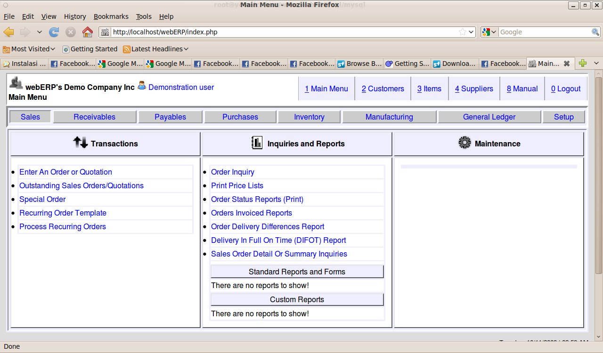Click the browser Back arrow button
Image resolution: width=603 pixels, height=353 pixels.
pyautogui.click(x=9, y=32)
